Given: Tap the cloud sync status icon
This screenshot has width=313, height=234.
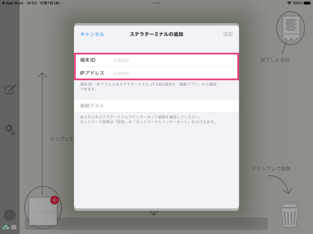Looking at the screenshot, I should pos(6,227).
